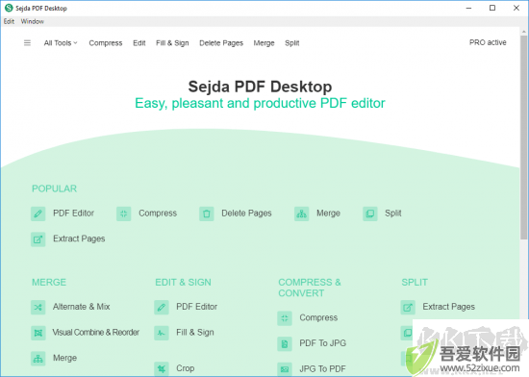Click the scrollbar up arrow

pos(523,32)
